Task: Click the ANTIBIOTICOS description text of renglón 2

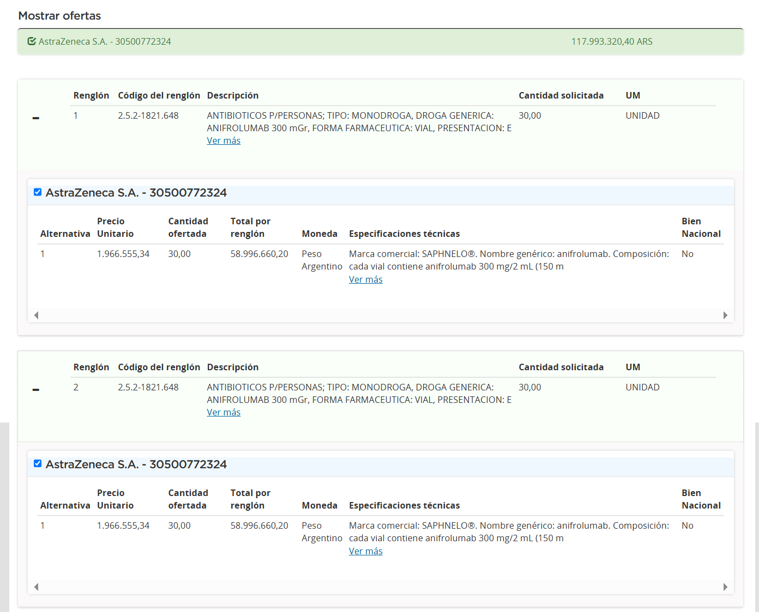Action: [359, 394]
